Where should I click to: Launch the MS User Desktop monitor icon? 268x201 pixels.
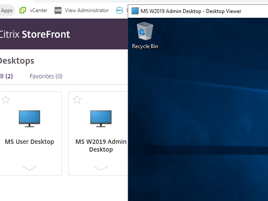pyautogui.click(x=29, y=119)
